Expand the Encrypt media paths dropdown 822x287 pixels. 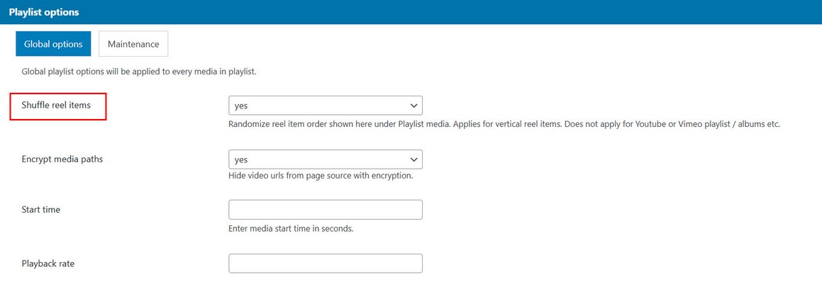point(325,159)
